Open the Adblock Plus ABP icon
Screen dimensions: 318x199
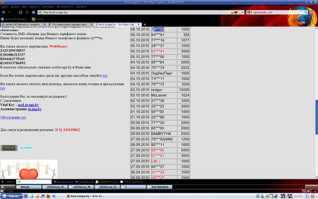click(x=312, y=12)
